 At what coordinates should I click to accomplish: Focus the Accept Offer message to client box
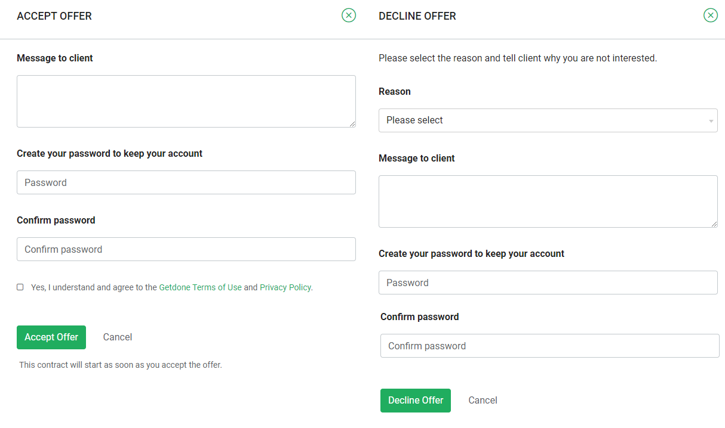186,101
